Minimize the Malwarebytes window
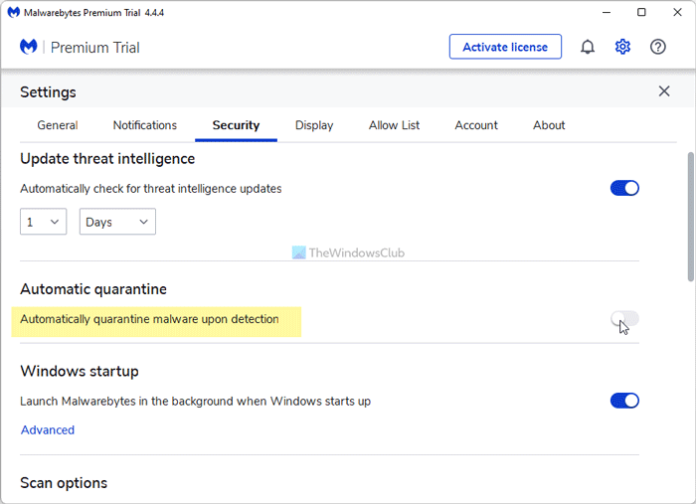Screen dimensions: 696x504 tap(607, 12)
